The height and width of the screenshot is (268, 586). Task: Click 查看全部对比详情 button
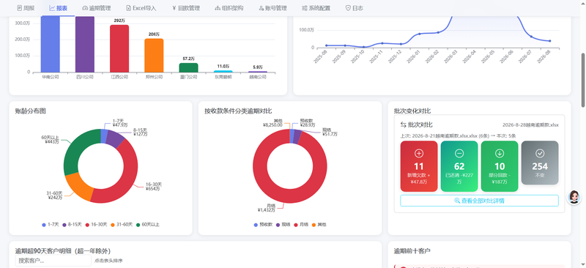(479, 201)
